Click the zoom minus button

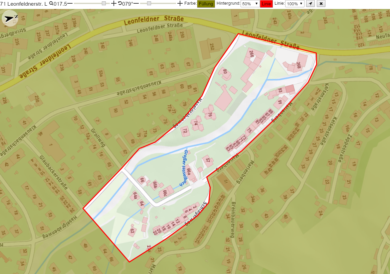point(70,3)
